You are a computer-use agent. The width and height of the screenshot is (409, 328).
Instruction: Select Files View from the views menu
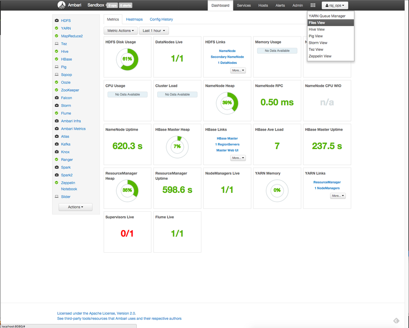point(331,23)
